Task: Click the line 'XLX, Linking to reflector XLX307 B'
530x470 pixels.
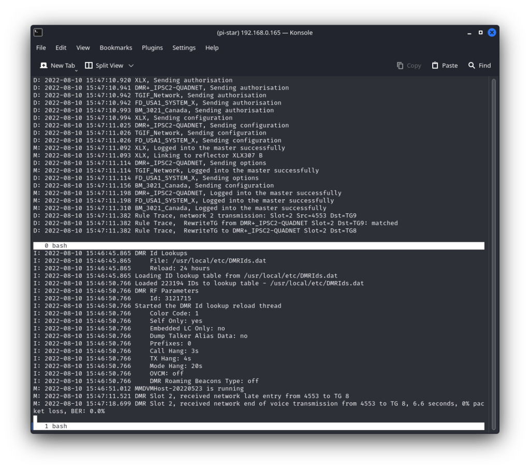Action: click(x=148, y=155)
